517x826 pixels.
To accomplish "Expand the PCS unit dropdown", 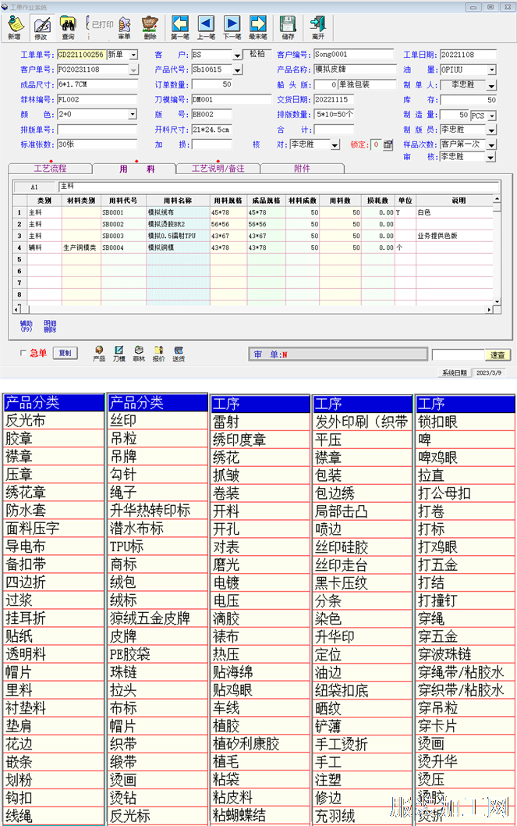I will (491, 116).
